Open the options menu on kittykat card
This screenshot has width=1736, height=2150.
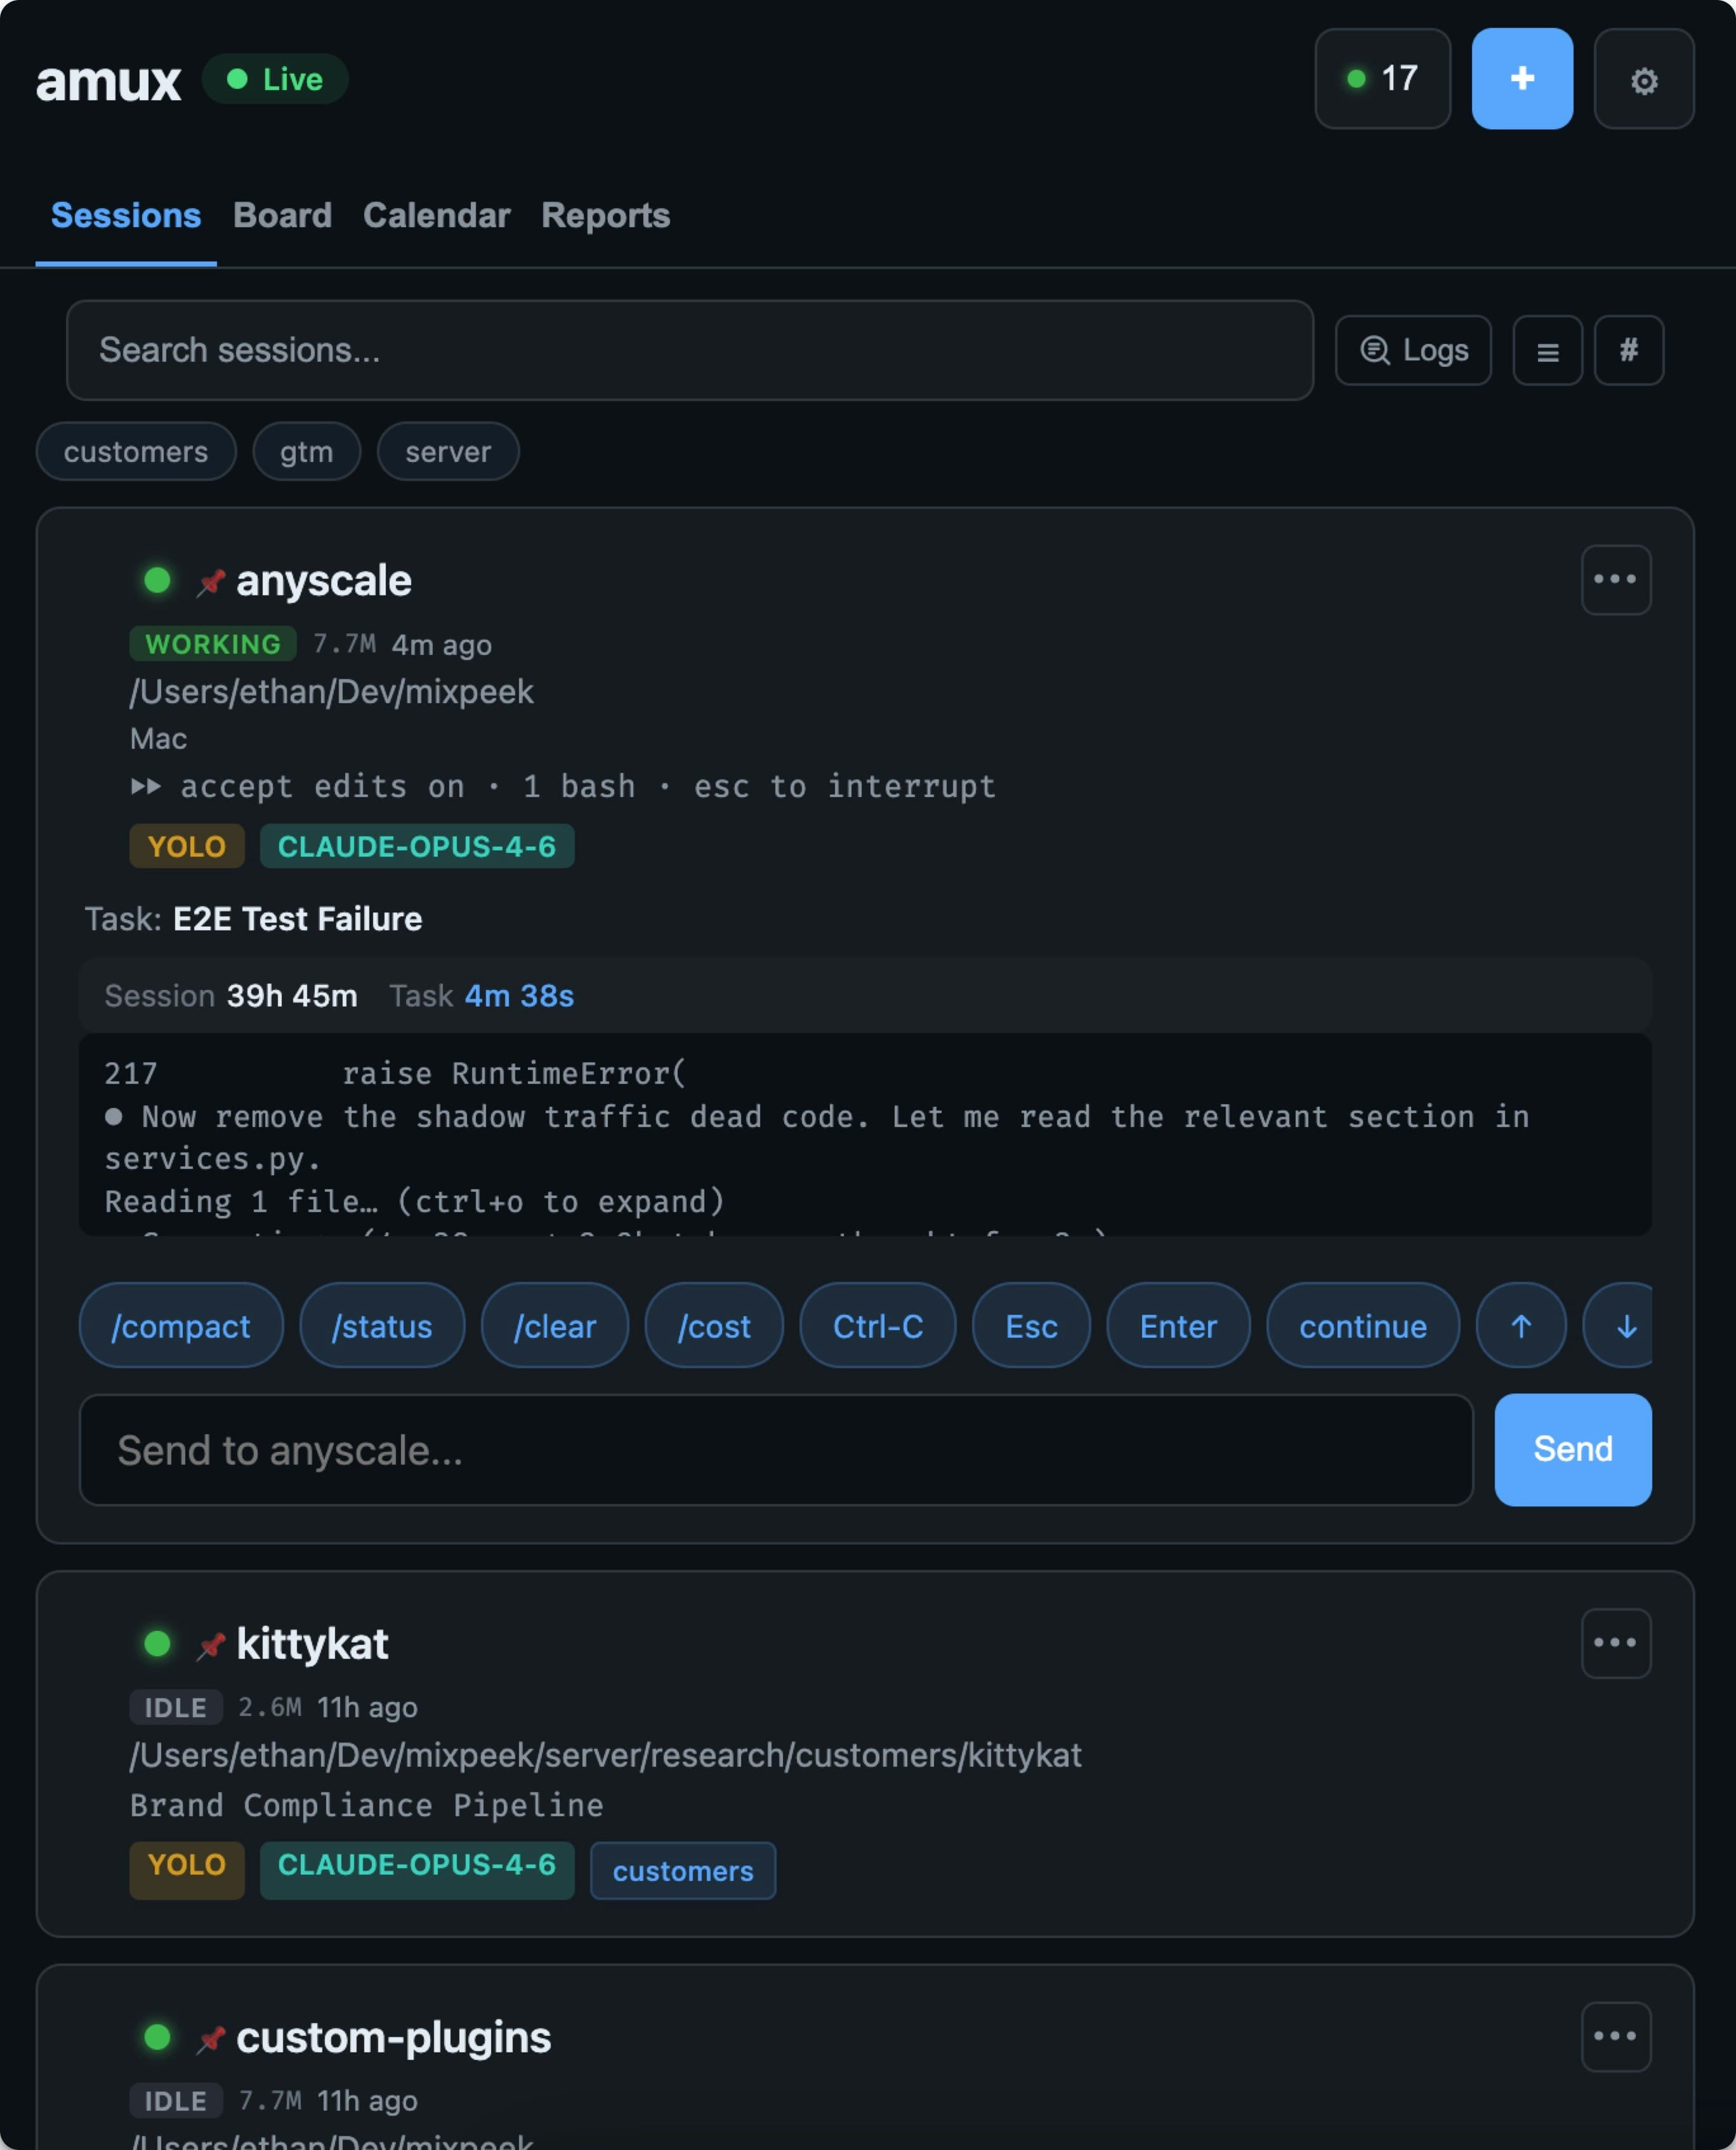1616,1643
